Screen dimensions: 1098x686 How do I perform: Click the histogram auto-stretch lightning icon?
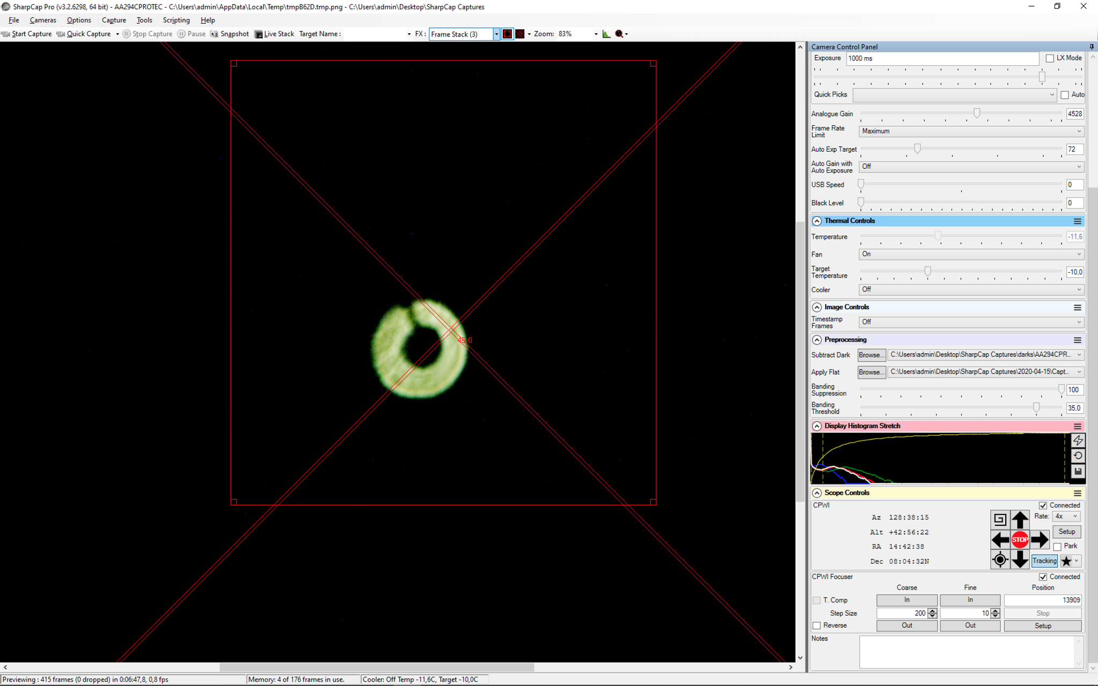point(1078,441)
